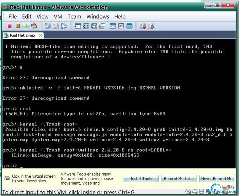Click the '[Linux-bzImage, setup=0x1400' line
The height and width of the screenshot is (196, 239).
pos(75,155)
